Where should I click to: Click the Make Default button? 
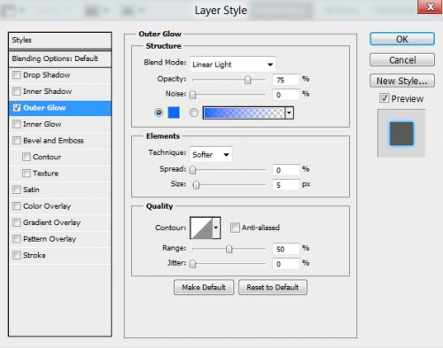tap(204, 287)
